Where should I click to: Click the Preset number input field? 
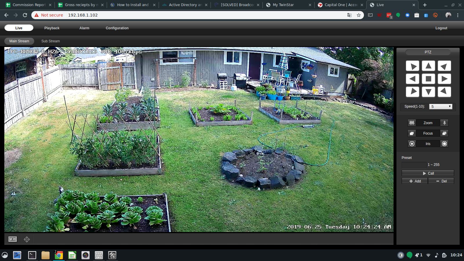point(414,165)
